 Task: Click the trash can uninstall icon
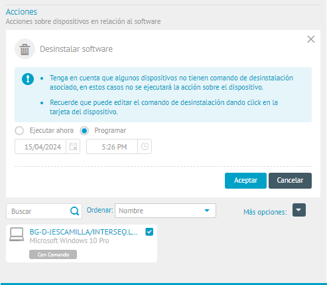point(25,49)
